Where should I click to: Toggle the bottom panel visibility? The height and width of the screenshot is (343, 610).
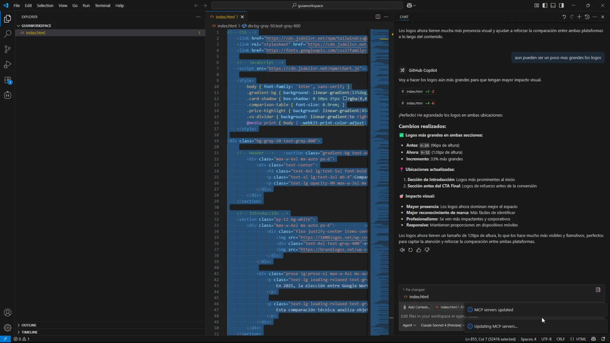point(553,5)
